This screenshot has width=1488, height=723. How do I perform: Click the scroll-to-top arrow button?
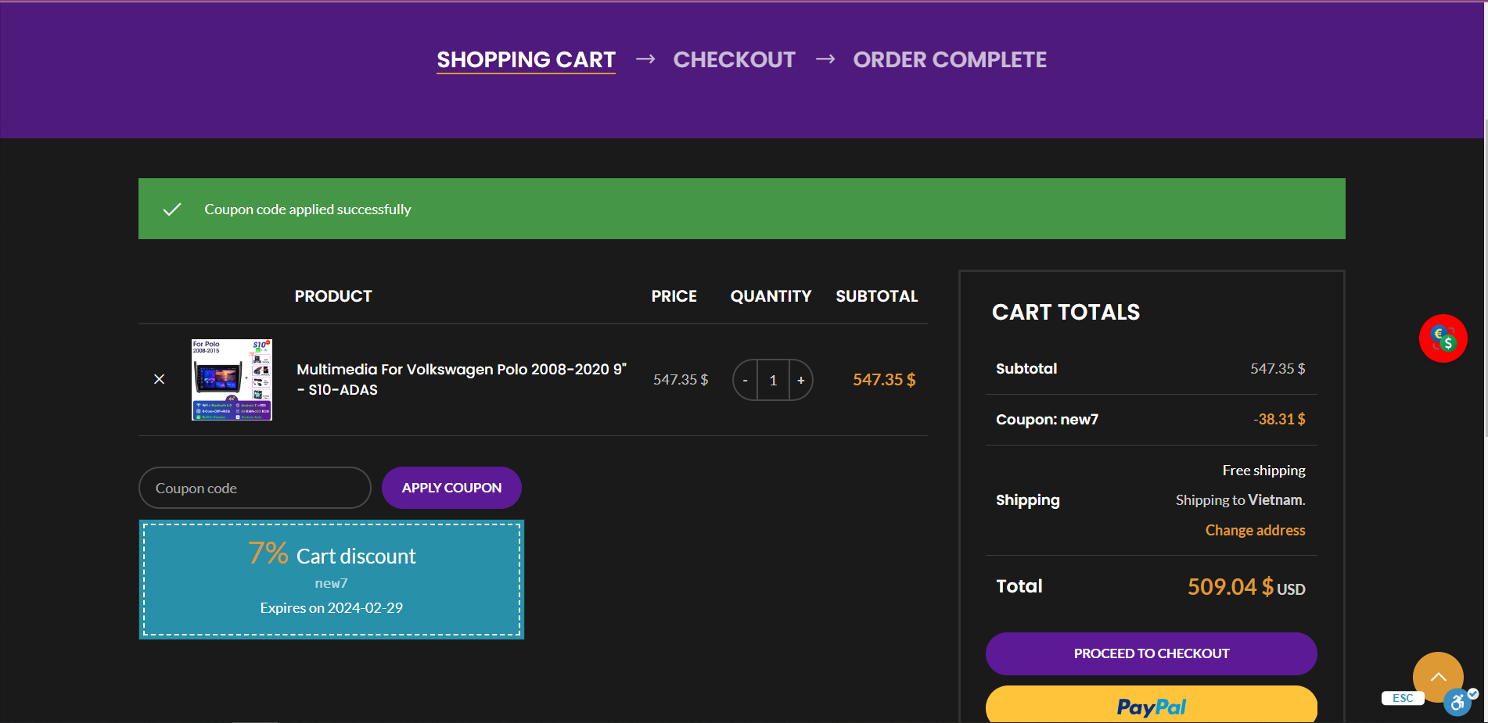[x=1438, y=677]
